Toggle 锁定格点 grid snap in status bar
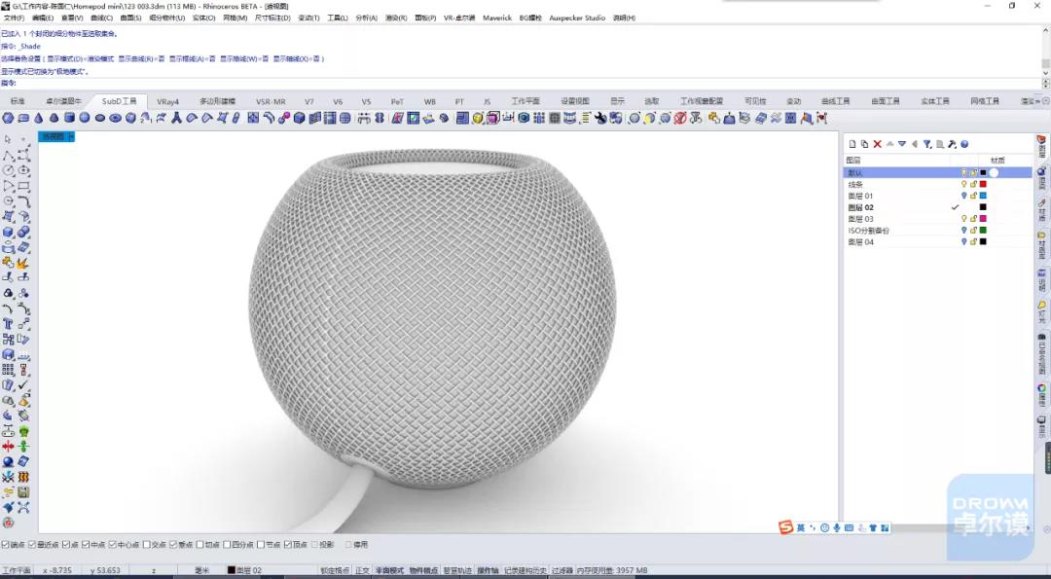This screenshot has height=579, width=1051. tap(335, 571)
